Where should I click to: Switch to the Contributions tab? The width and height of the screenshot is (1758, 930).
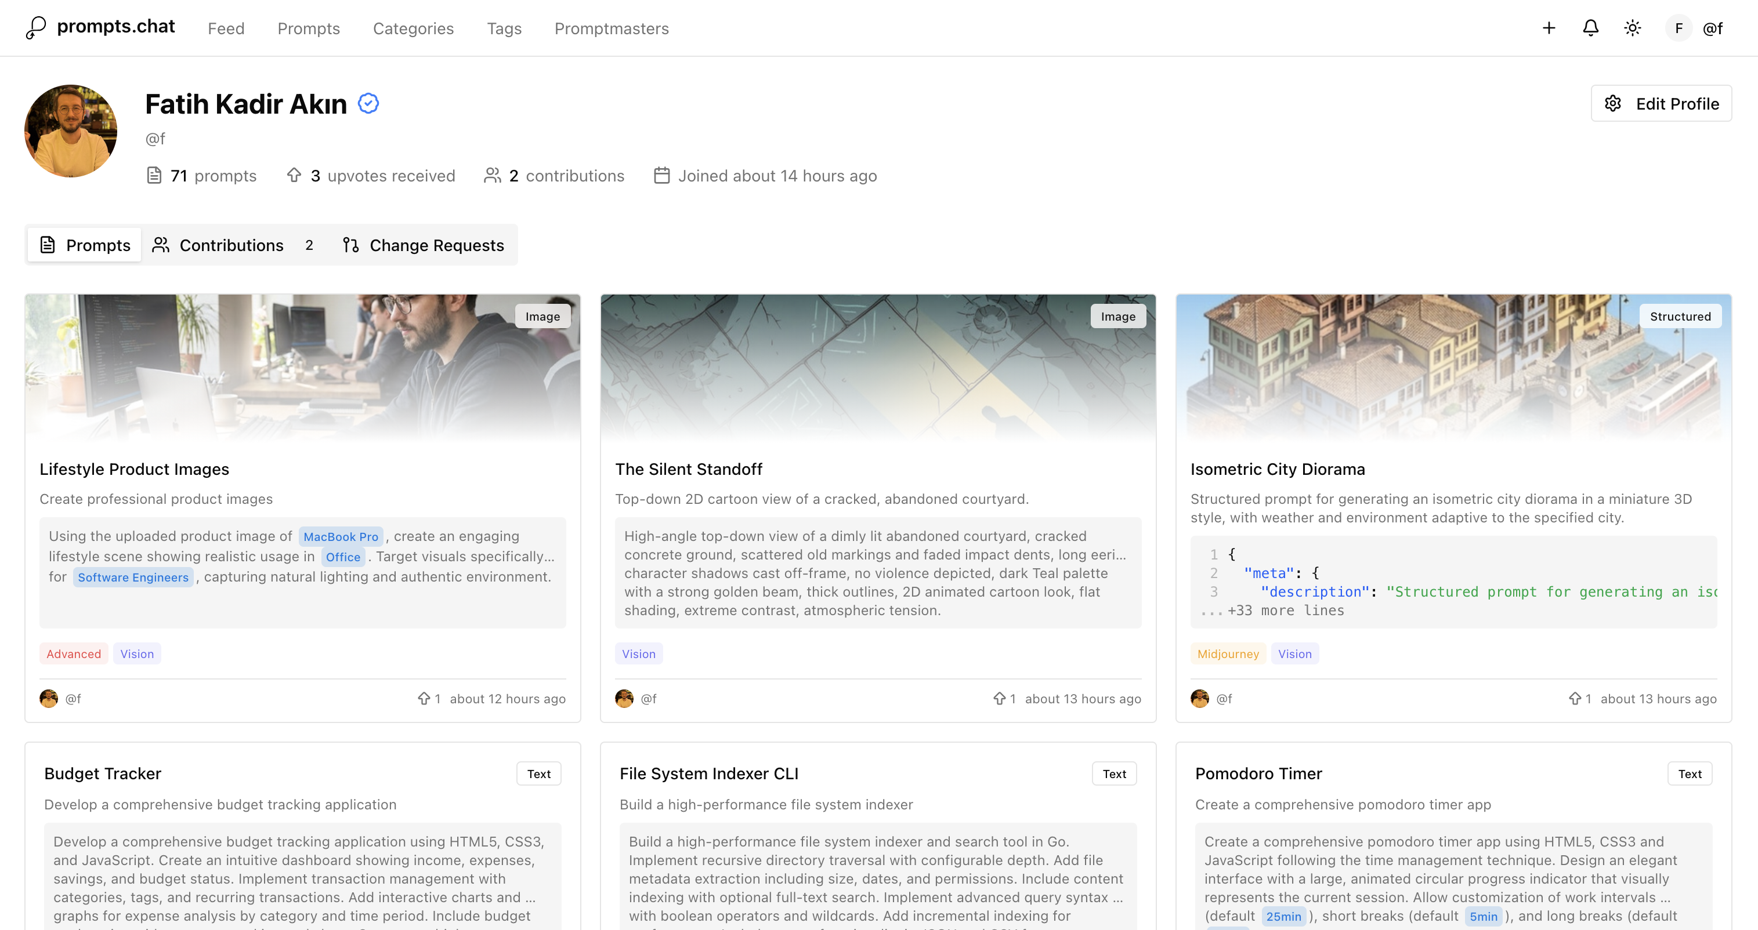click(x=231, y=245)
